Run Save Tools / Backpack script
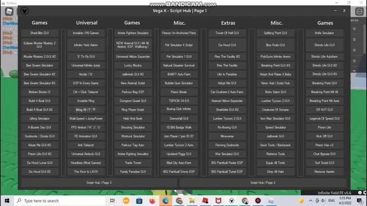 (275, 145)
